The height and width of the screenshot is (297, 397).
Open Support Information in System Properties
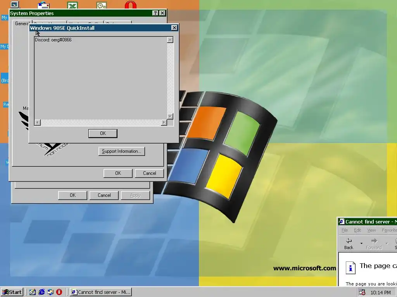click(121, 151)
